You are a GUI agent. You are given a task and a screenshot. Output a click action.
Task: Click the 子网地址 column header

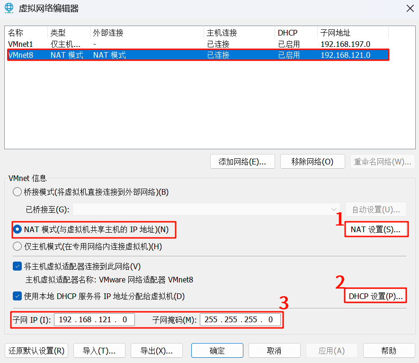coord(335,33)
